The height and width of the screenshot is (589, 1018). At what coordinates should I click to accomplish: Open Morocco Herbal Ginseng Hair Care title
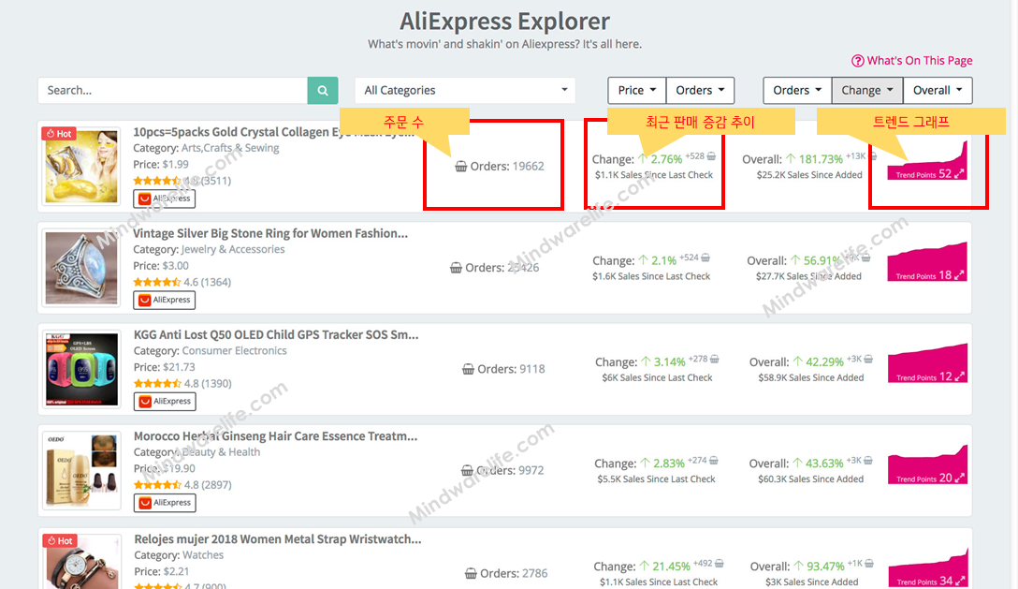point(275,436)
